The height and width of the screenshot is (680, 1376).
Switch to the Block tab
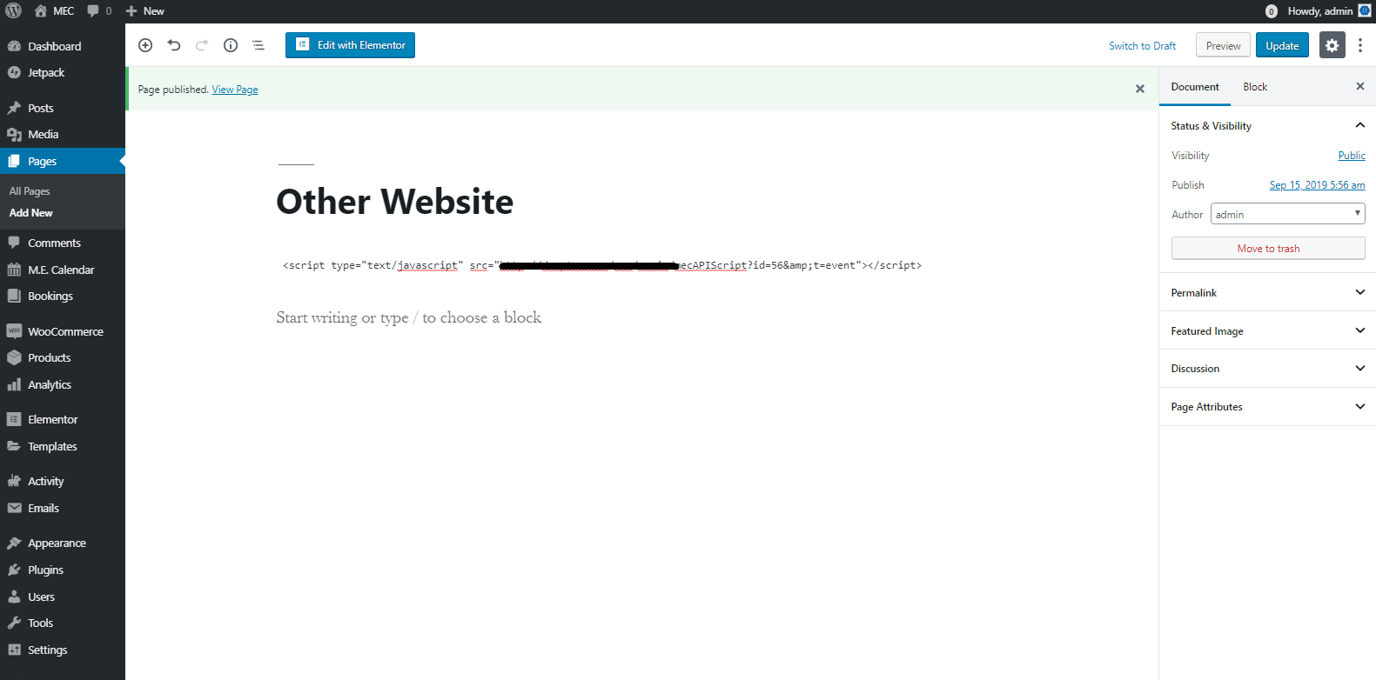(1255, 87)
